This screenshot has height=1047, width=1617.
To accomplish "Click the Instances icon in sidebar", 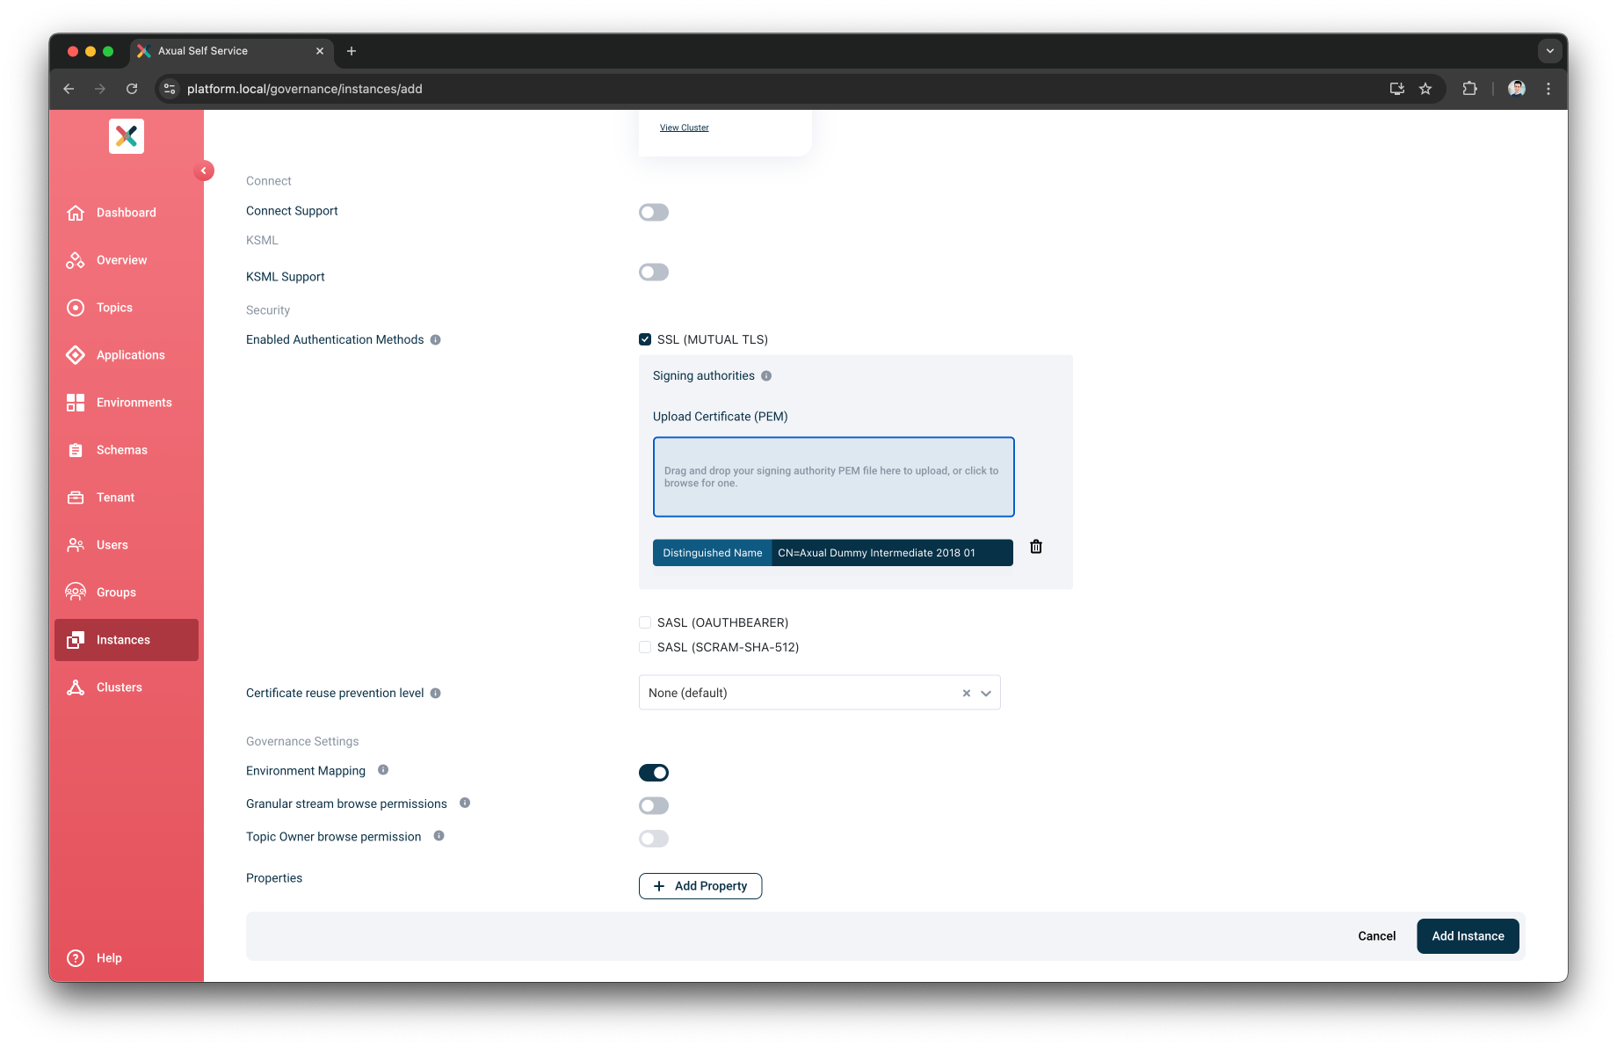I will tap(76, 640).
